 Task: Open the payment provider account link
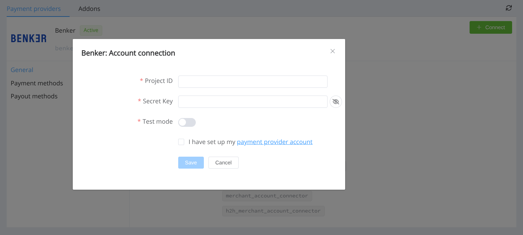tap(275, 142)
